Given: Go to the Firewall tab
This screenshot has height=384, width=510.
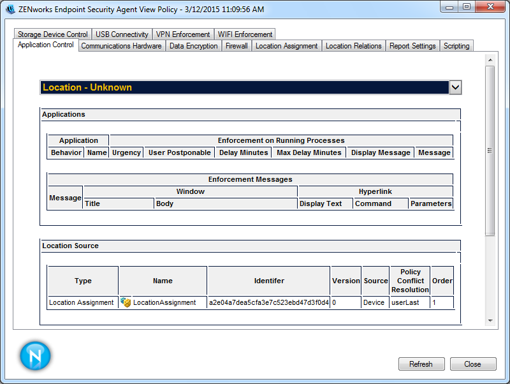Looking at the screenshot, I should [237, 46].
